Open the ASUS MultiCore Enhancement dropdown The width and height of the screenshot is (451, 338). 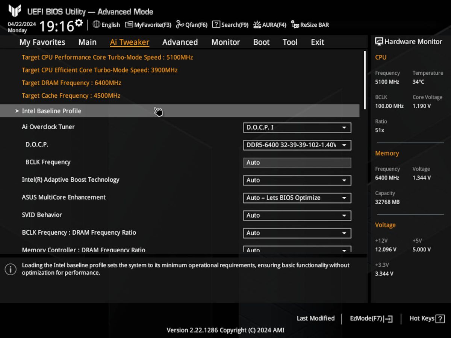tap(297, 198)
